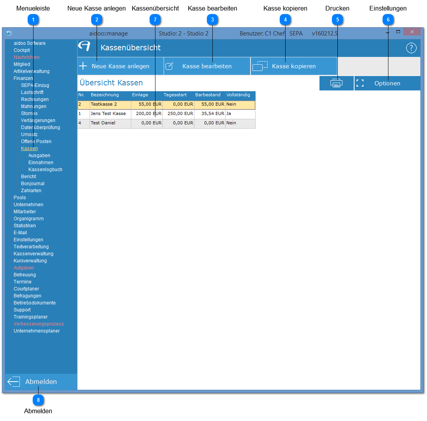427x421 pixels.
Task: Click Abmelden to log out
Action: tap(41, 382)
